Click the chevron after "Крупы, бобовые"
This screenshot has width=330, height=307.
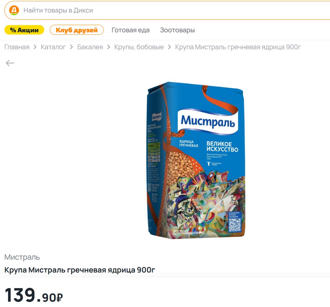click(x=170, y=47)
